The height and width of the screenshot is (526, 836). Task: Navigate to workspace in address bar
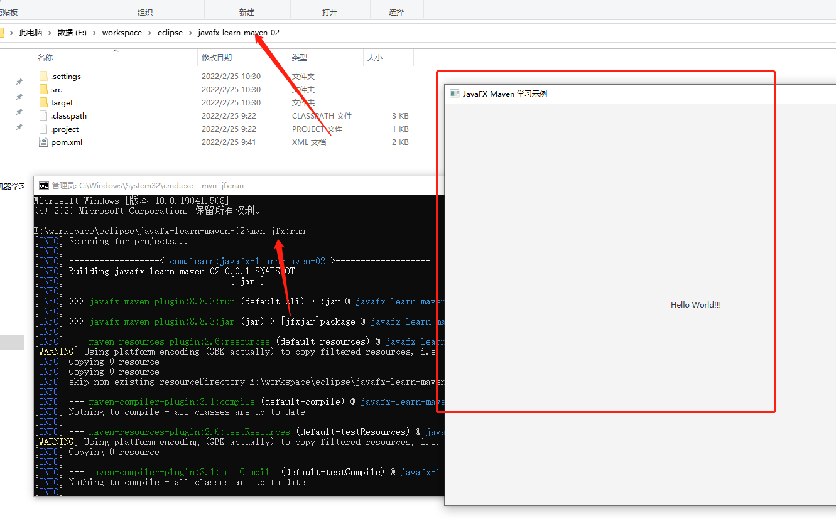tap(122, 33)
